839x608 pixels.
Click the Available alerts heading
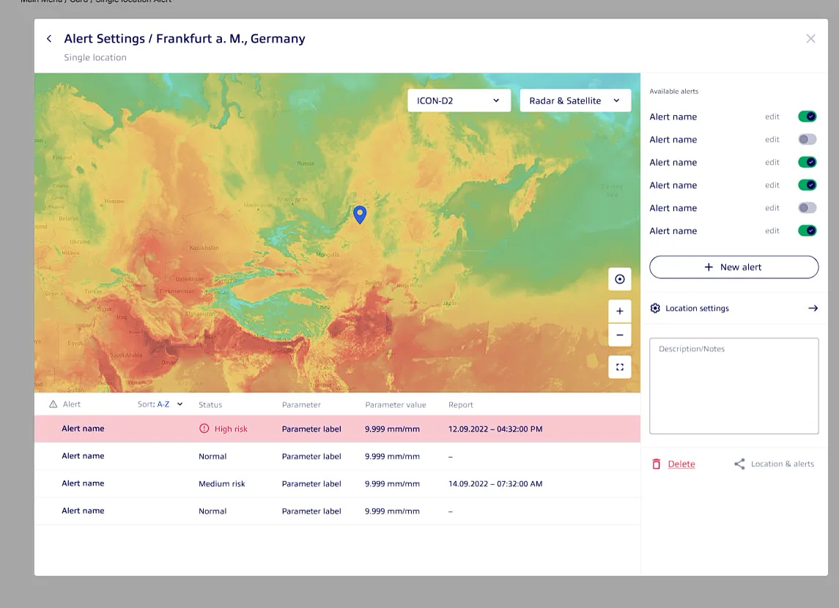pyautogui.click(x=673, y=92)
